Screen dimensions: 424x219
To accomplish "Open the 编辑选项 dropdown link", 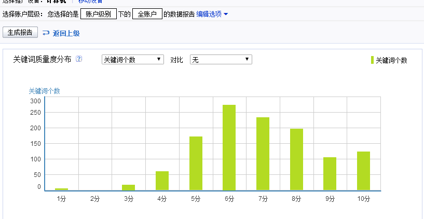I will click(212, 14).
